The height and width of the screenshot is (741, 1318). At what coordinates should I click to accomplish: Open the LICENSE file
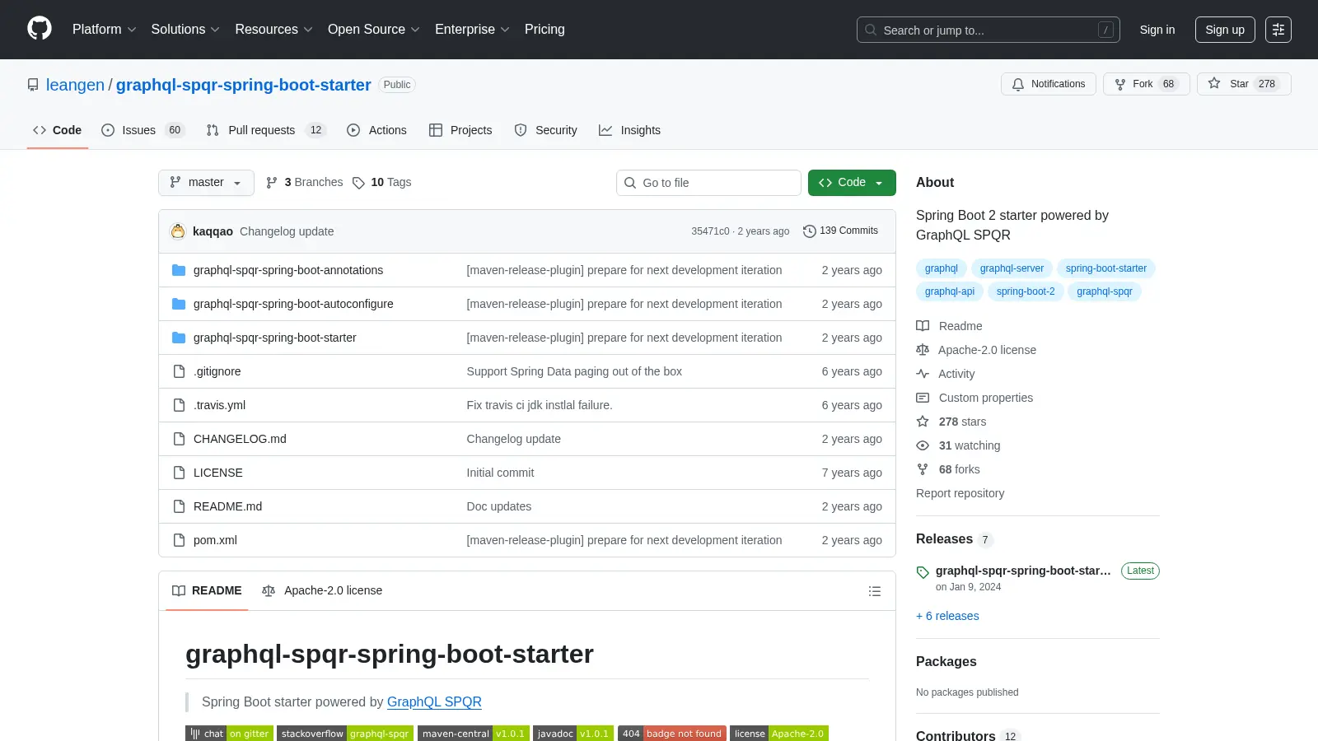tap(218, 473)
